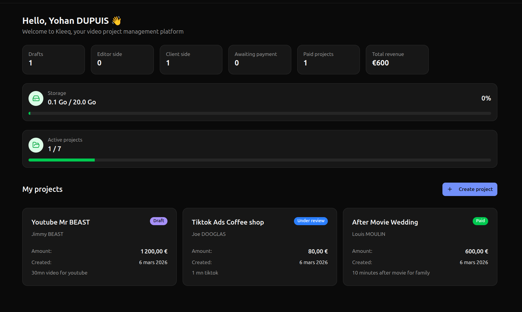
Task: Open the Tiktok Ads Coffee shop project card
Action: pyautogui.click(x=260, y=247)
